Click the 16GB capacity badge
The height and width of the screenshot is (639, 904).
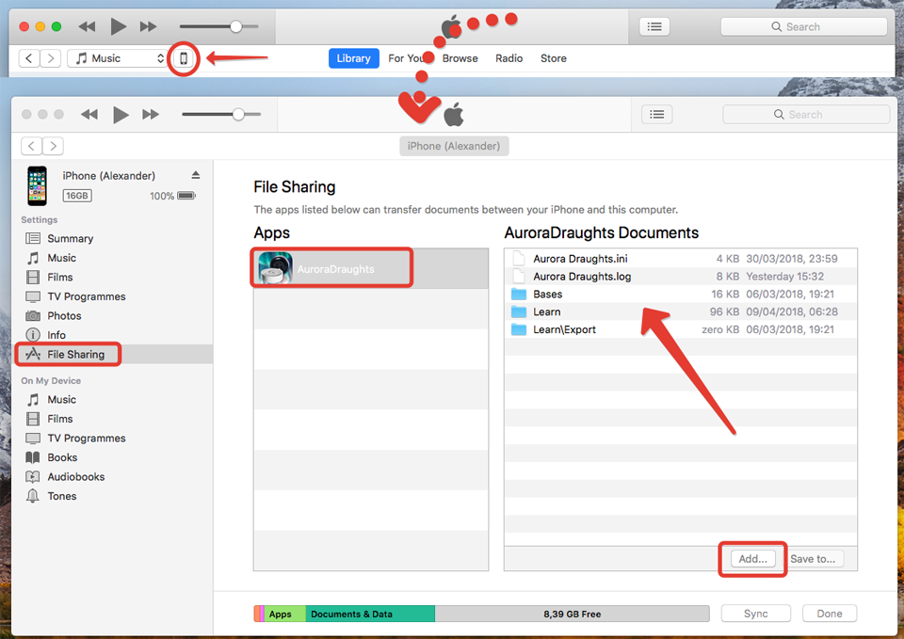point(76,196)
